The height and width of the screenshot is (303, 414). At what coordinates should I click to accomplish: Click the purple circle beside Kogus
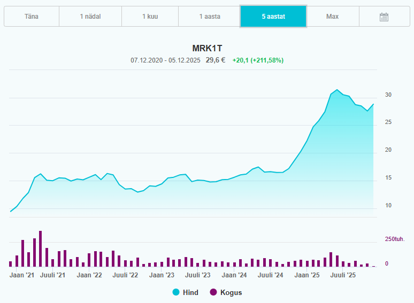[213, 292]
